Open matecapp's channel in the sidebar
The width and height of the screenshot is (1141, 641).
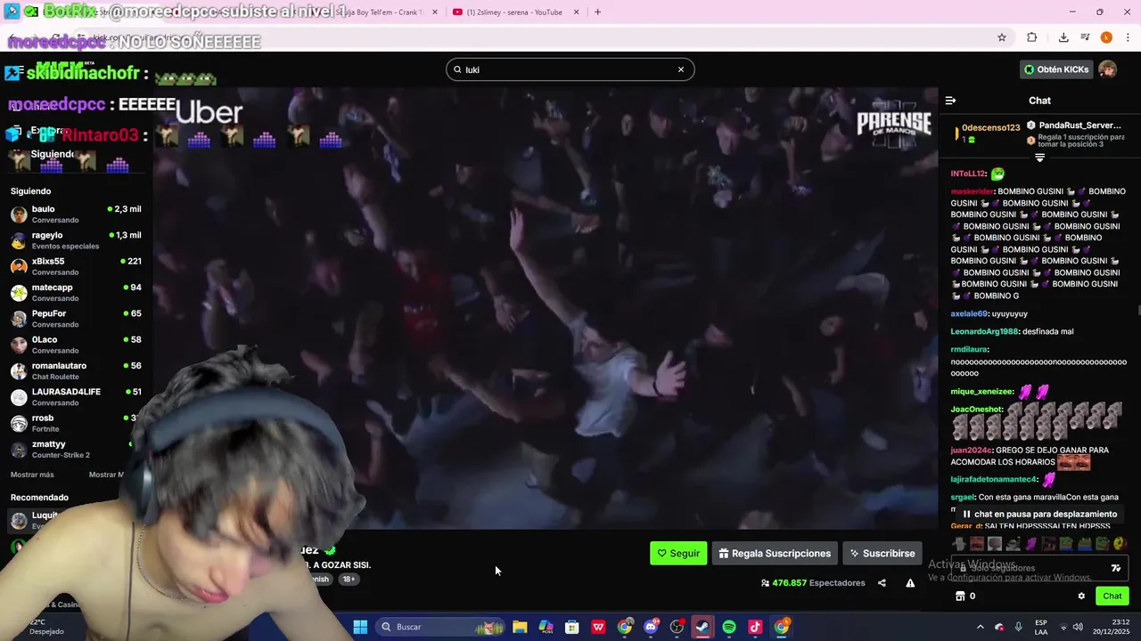pyautogui.click(x=76, y=292)
